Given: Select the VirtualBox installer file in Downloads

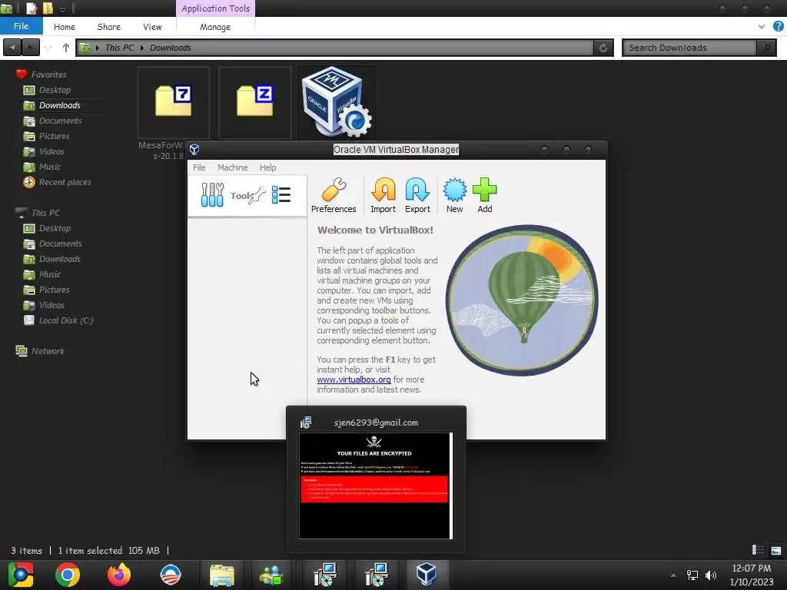Looking at the screenshot, I should 337,102.
